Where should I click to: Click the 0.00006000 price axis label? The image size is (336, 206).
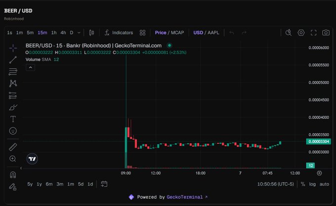click(319, 48)
